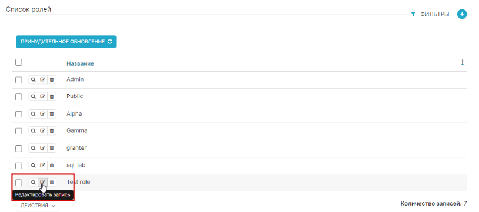The width and height of the screenshot is (479, 212).
Task: Delete the Test role record
Action: pyautogui.click(x=52, y=183)
